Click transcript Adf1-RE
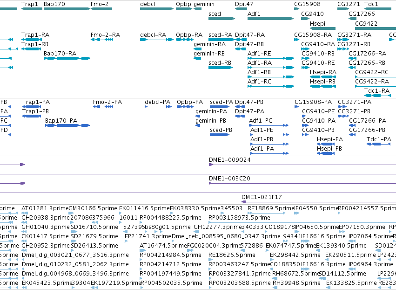396x290 pixels. [x=259, y=54]
